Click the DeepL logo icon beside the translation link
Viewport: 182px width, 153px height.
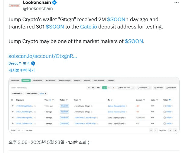33,63
